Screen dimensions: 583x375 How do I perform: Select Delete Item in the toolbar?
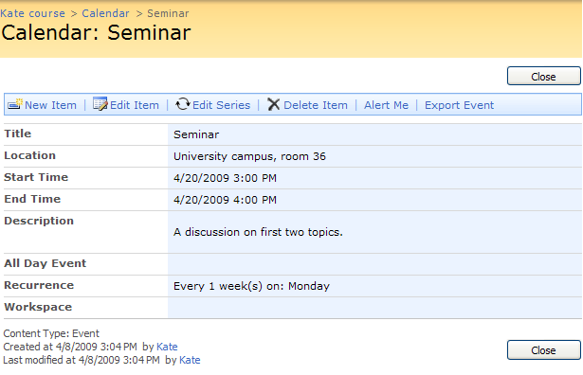(x=316, y=105)
